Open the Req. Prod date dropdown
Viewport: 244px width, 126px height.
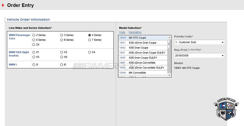click(x=199, y=56)
